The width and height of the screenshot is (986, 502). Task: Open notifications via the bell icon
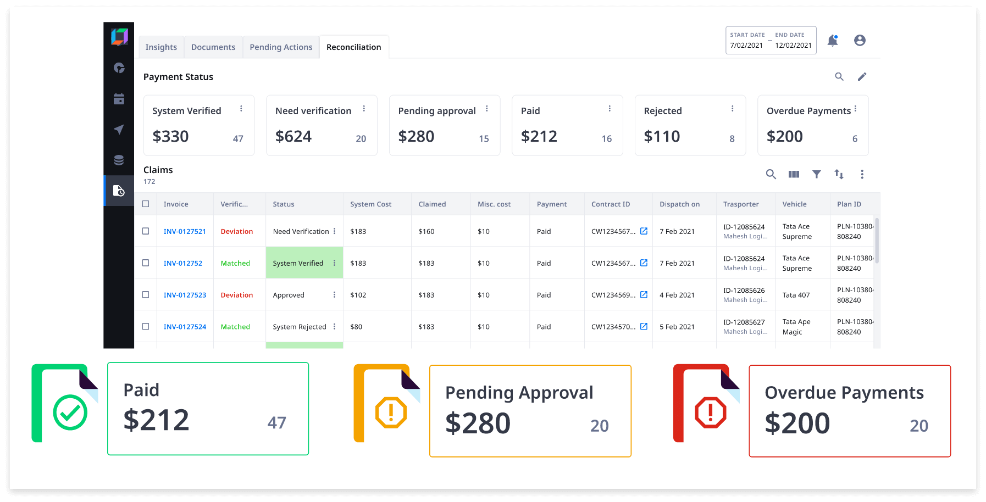tap(833, 40)
